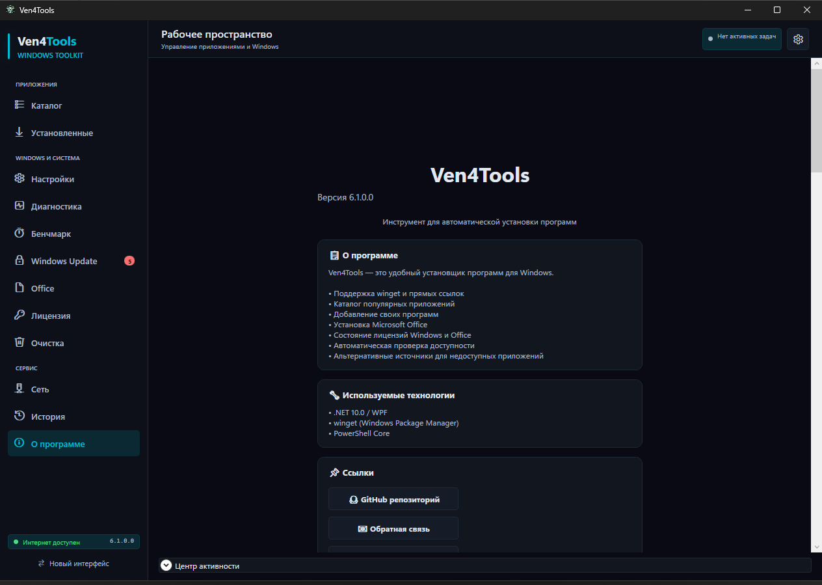Screen dimensions: 822x585
Task: Click the line Поддержка winget и прямых ссылок
Action: (x=396, y=293)
